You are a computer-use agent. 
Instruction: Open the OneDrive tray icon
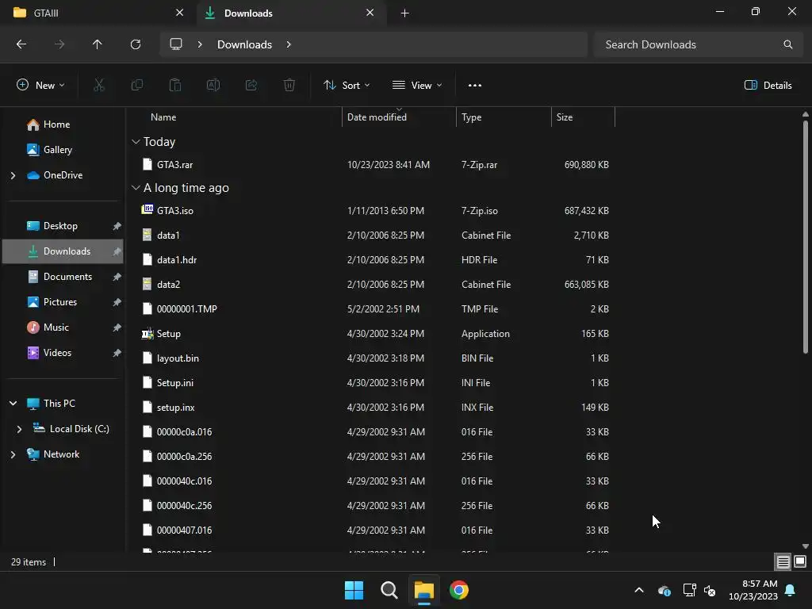tap(664, 590)
